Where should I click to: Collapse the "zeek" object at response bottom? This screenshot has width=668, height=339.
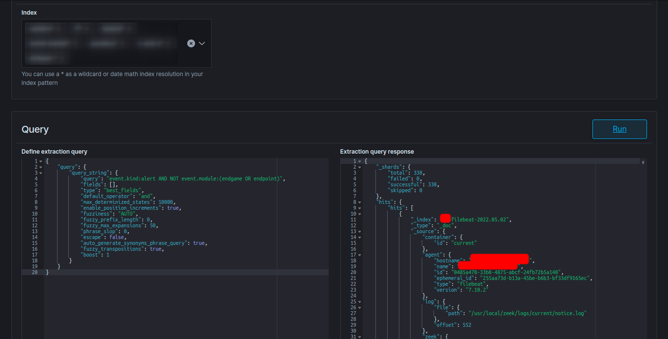click(359, 336)
